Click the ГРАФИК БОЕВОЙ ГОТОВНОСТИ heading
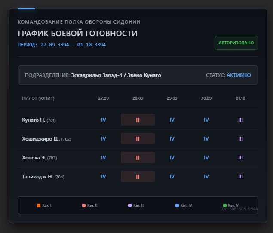This screenshot has width=273, height=233. point(78,34)
